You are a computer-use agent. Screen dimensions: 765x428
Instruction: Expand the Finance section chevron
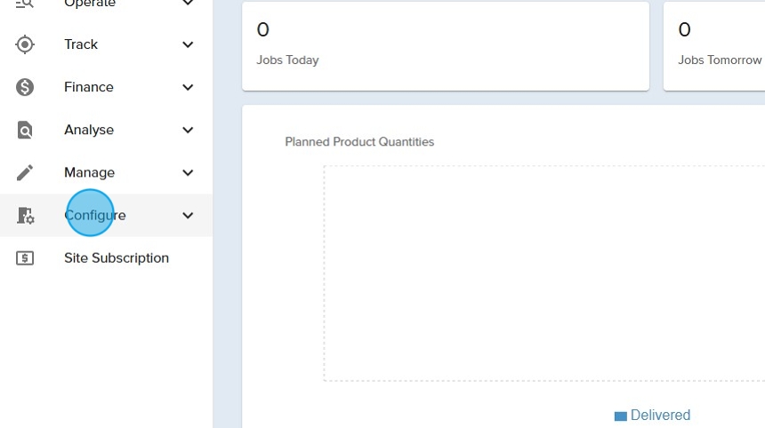click(188, 87)
